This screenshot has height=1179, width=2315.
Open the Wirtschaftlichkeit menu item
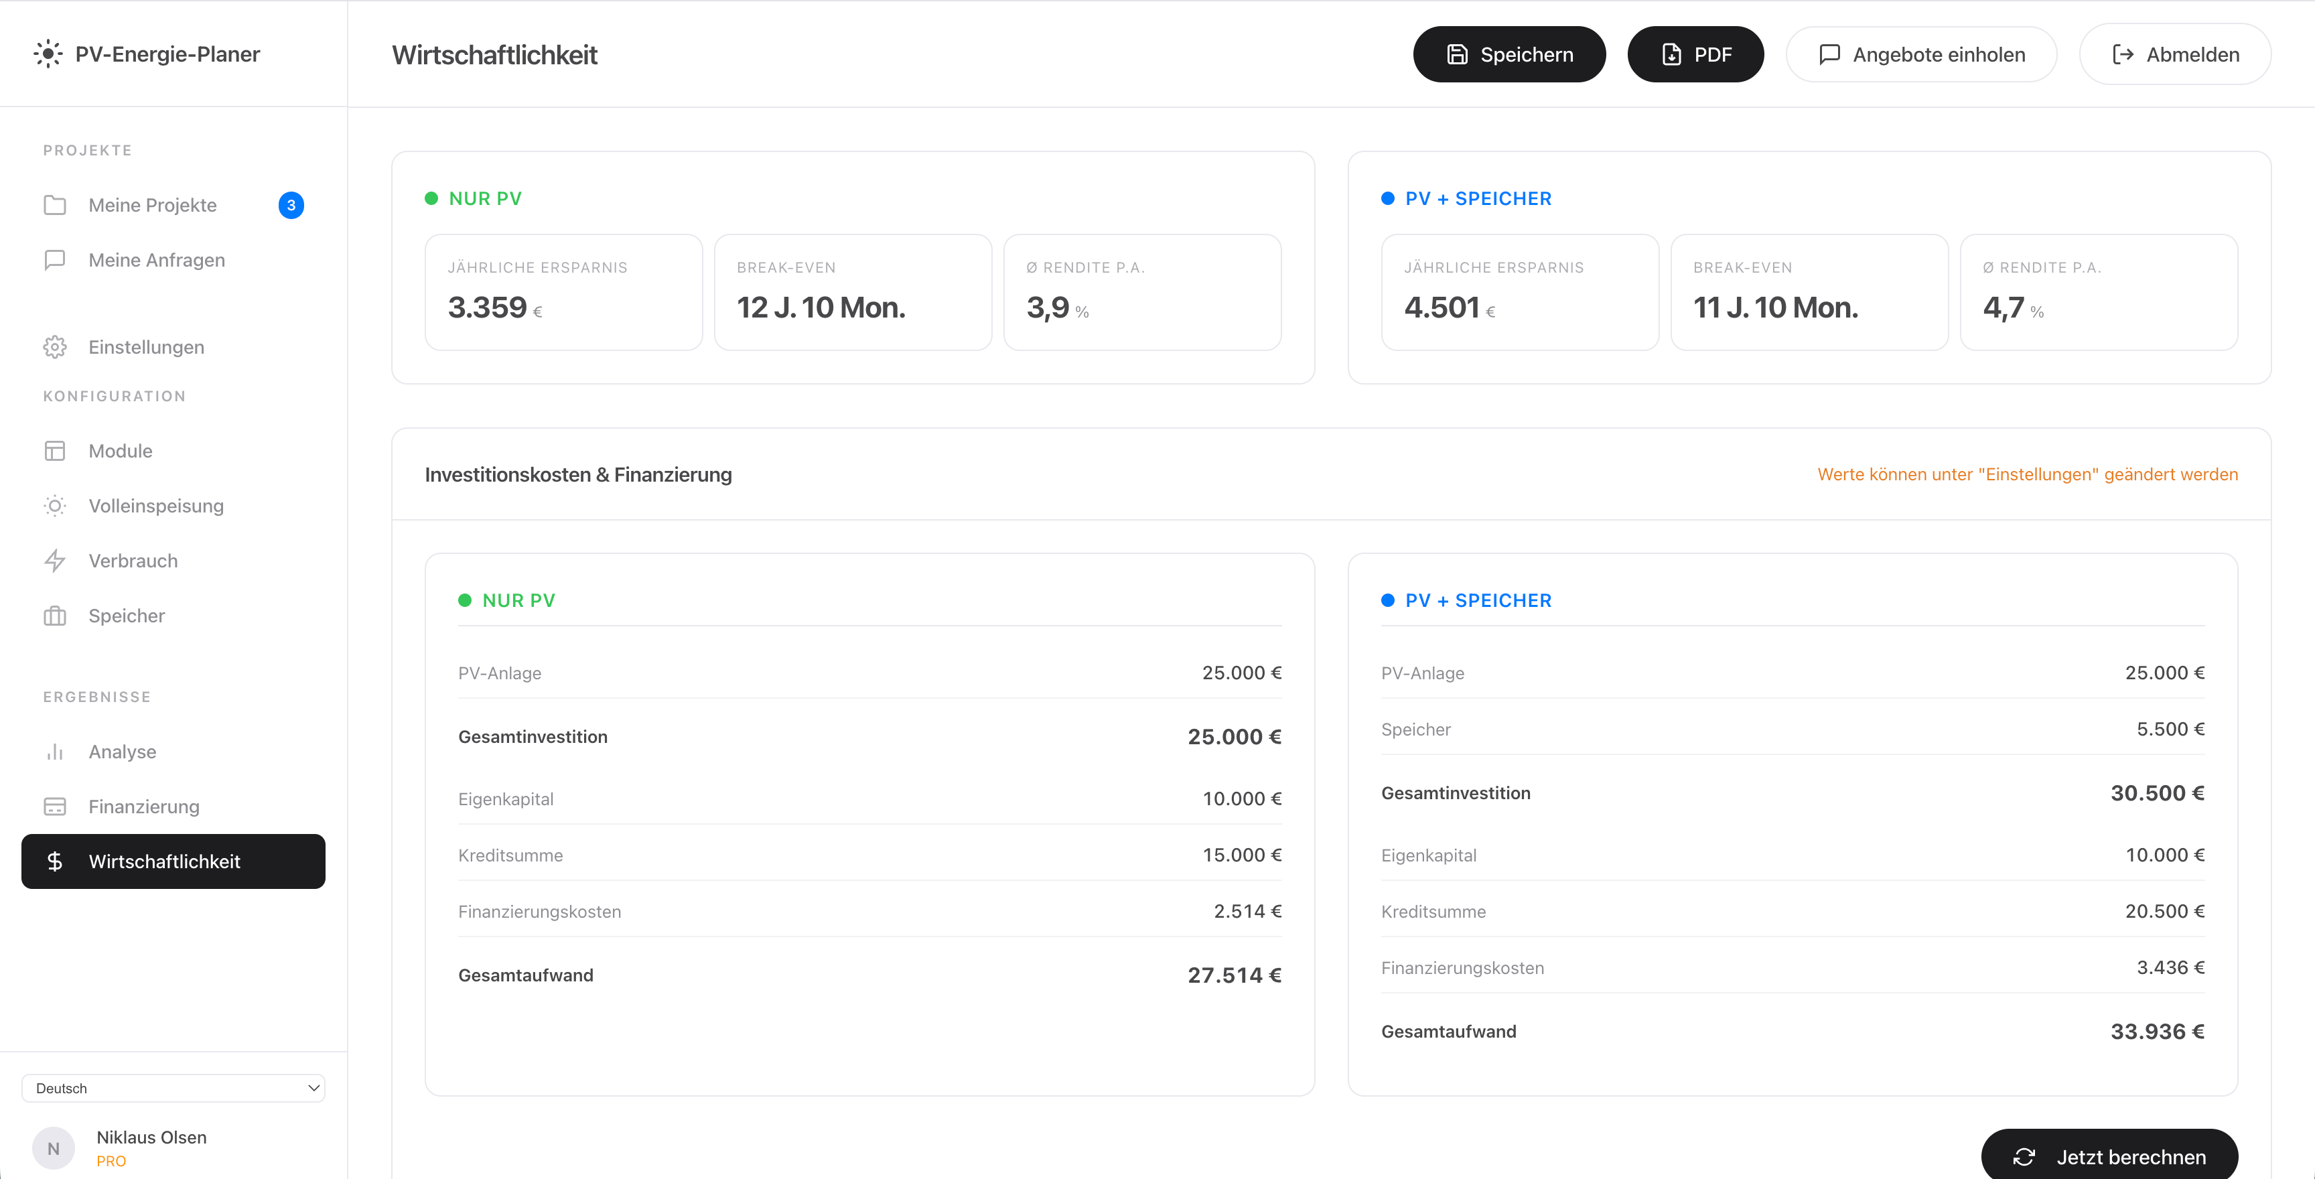[x=173, y=861]
